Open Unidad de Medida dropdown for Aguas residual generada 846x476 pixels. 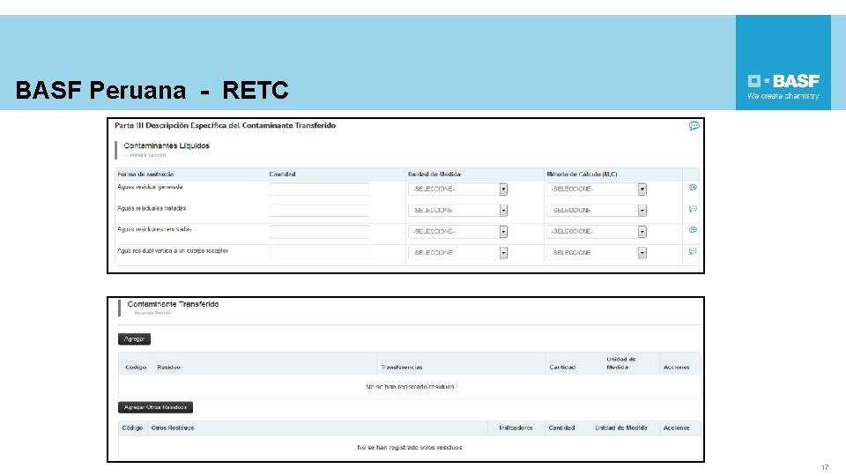click(x=458, y=189)
